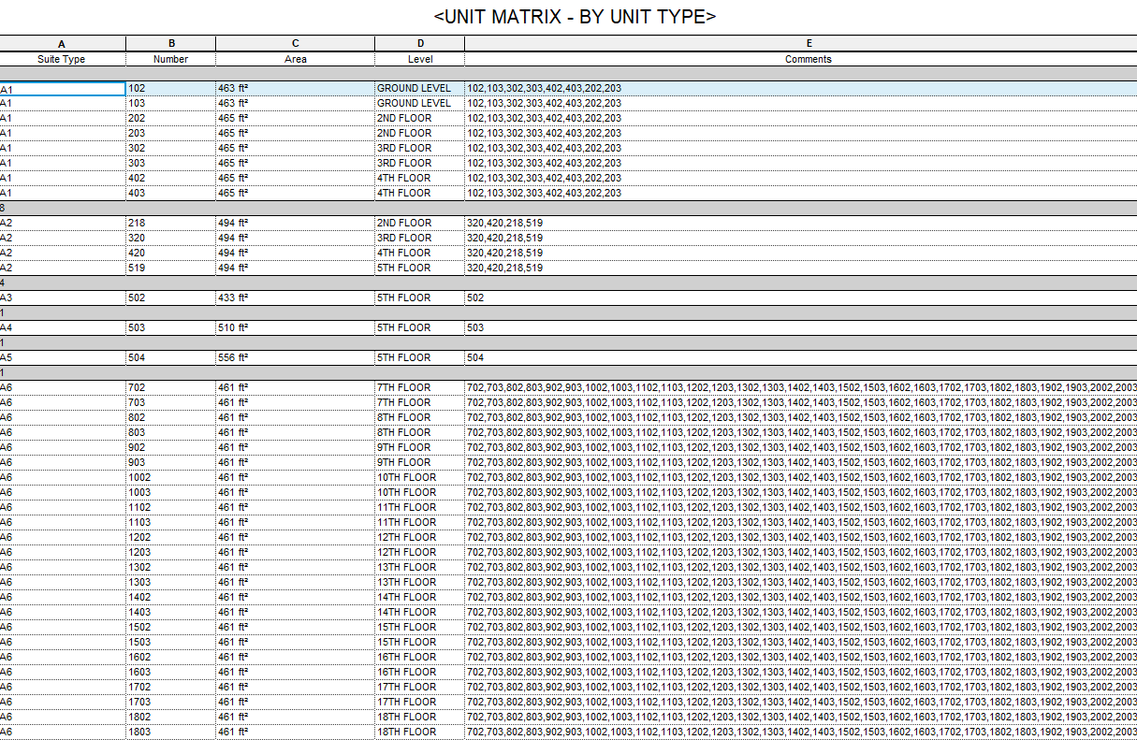
Task: Select the A4 suite type cell
Action: pos(62,327)
